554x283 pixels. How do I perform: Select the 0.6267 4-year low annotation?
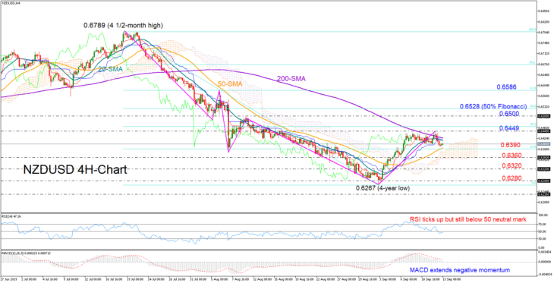point(382,189)
